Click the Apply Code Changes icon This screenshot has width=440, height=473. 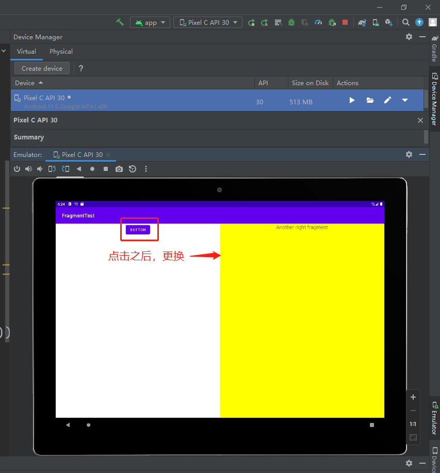[265, 23]
